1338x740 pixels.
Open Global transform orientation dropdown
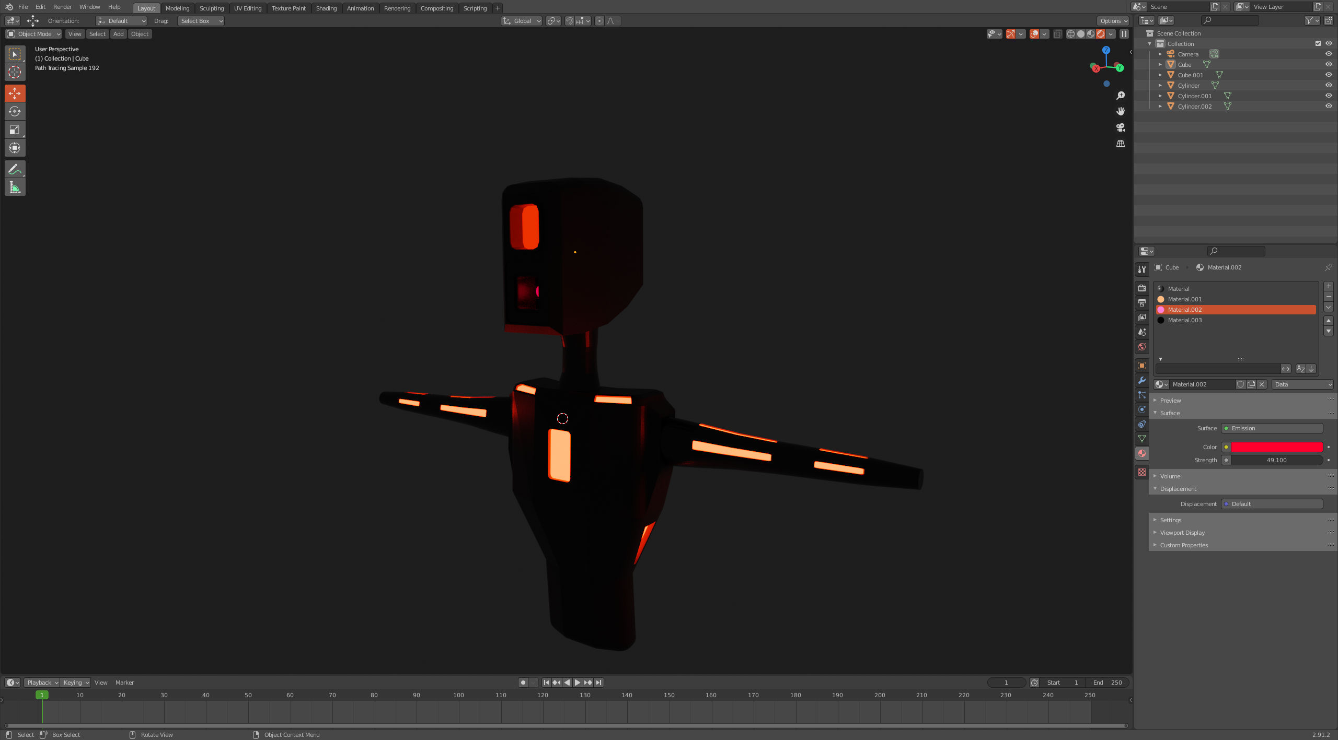click(522, 21)
